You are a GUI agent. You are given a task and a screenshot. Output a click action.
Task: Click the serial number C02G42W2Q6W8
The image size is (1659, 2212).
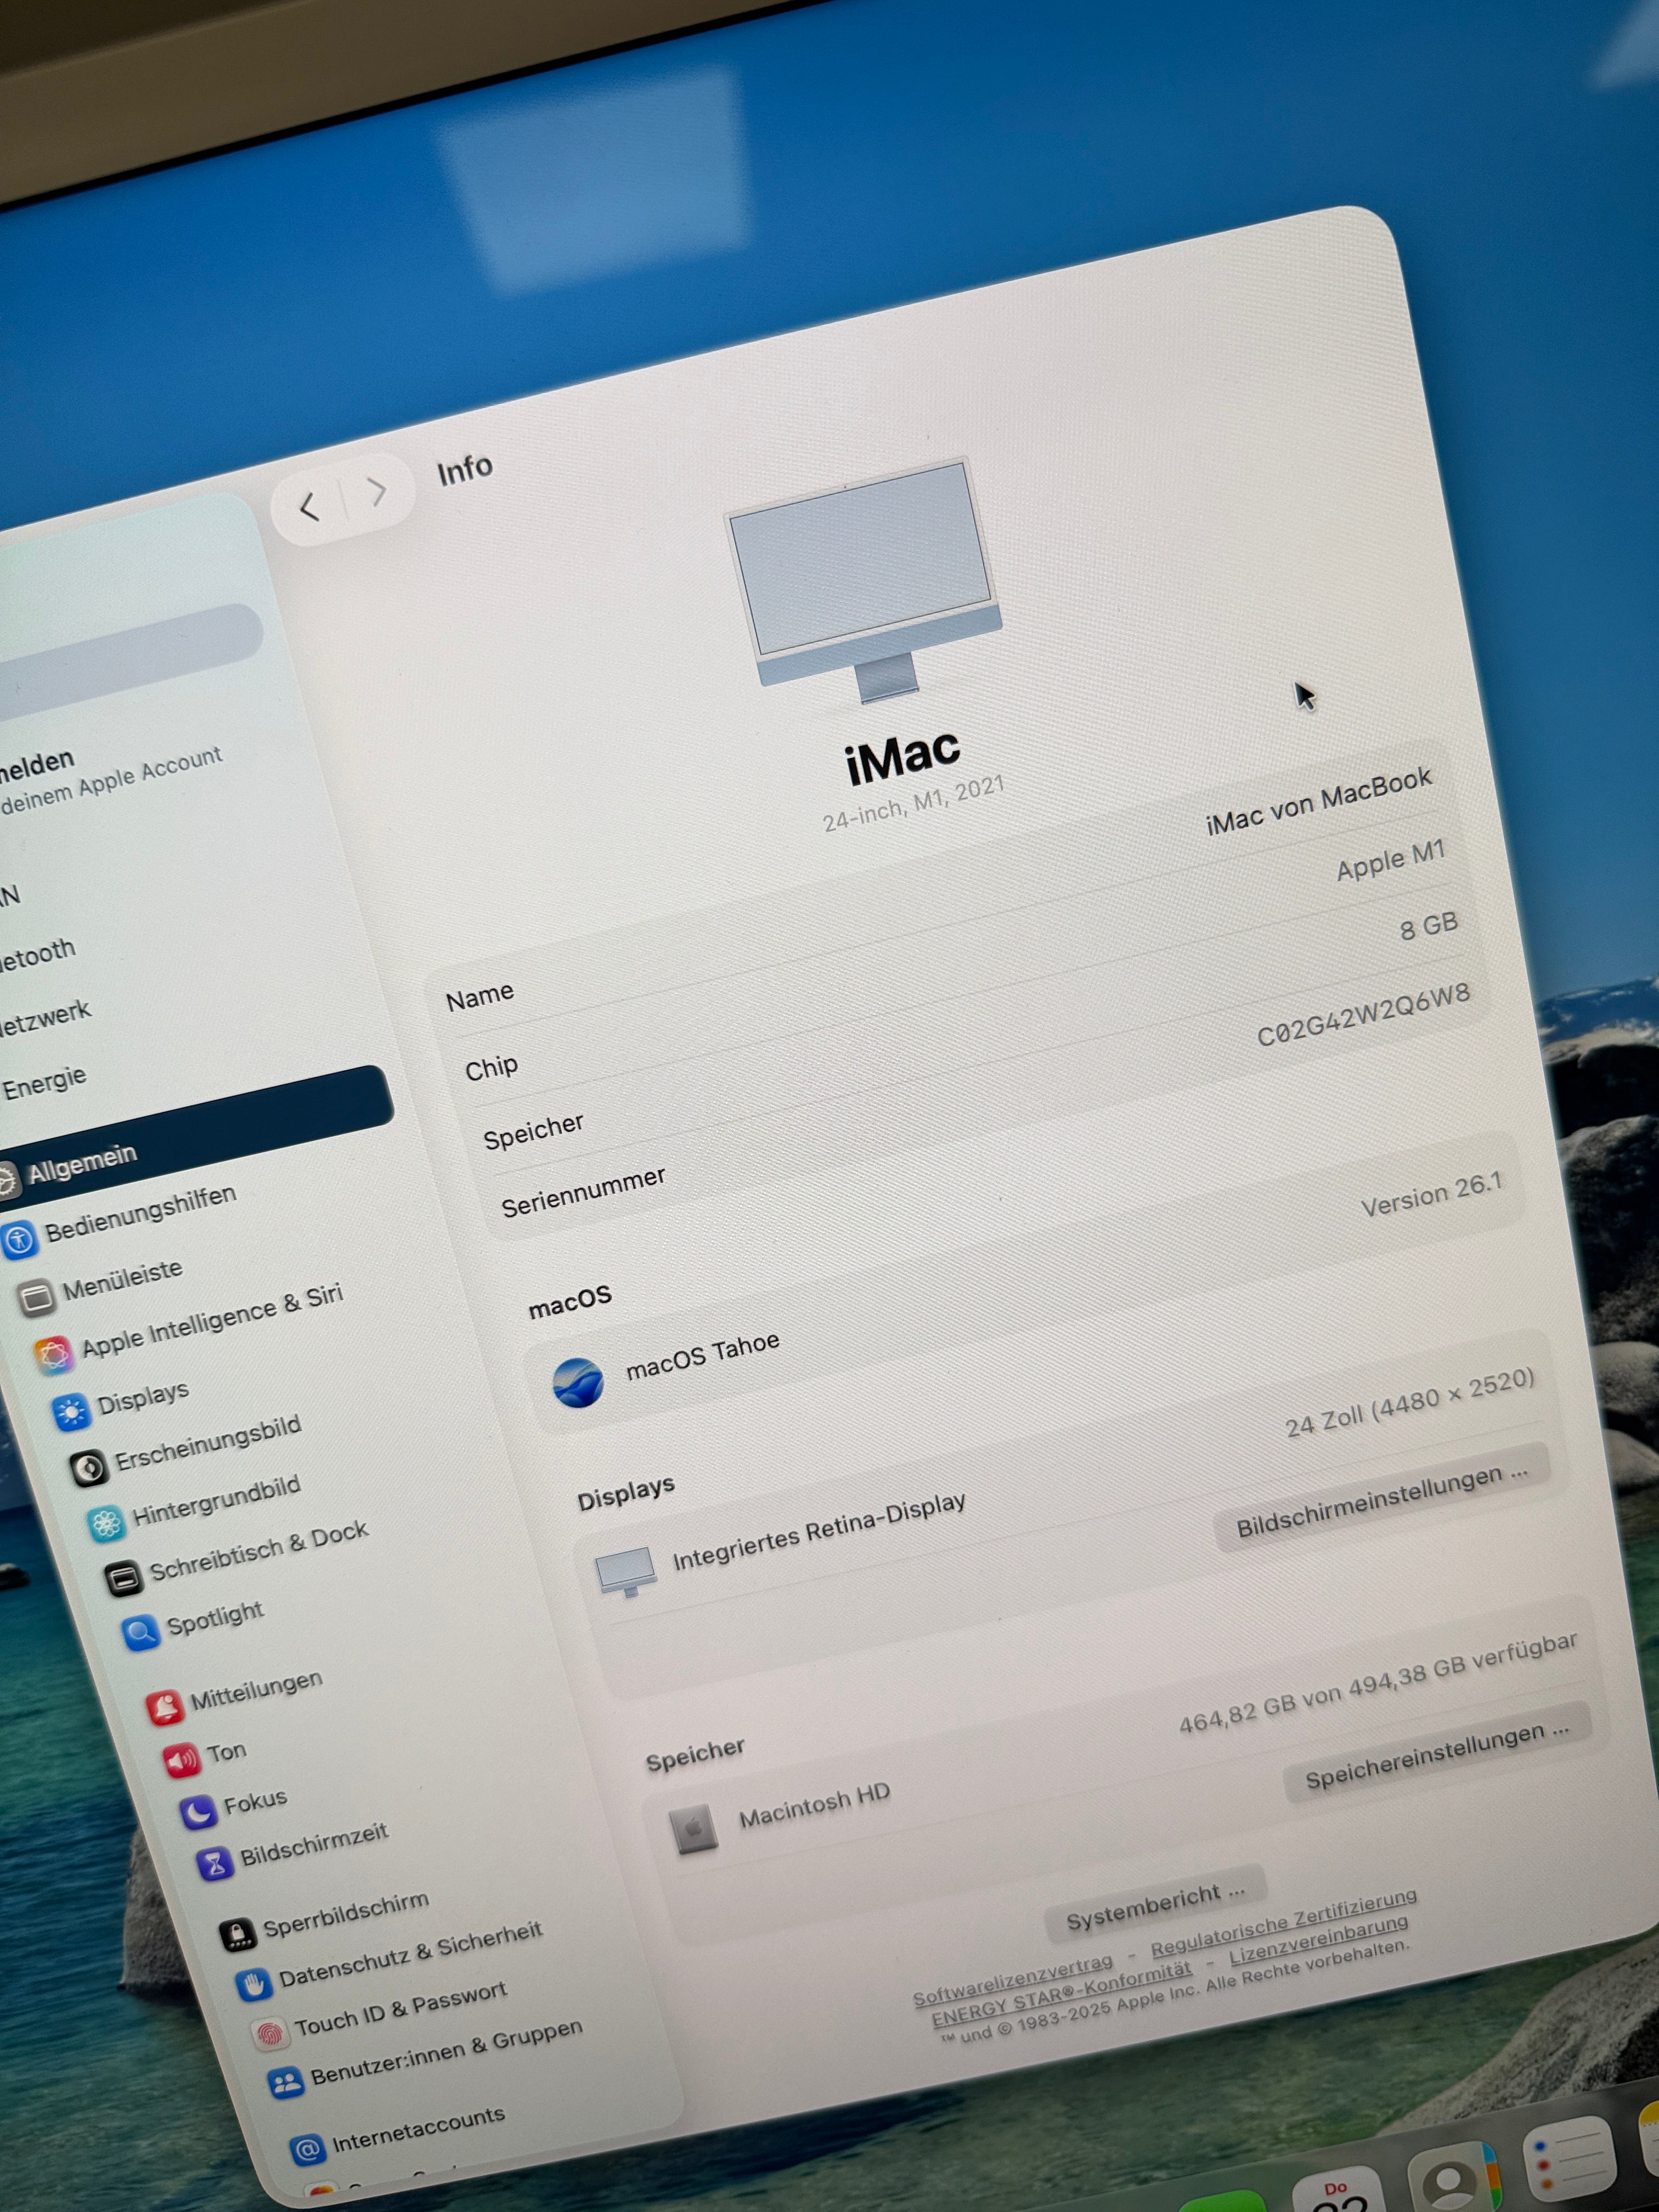(x=1363, y=1014)
